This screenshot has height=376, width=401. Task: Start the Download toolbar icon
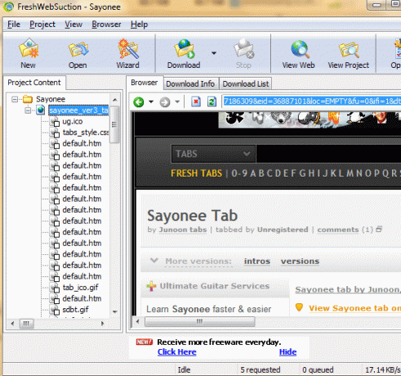(x=184, y=49)
